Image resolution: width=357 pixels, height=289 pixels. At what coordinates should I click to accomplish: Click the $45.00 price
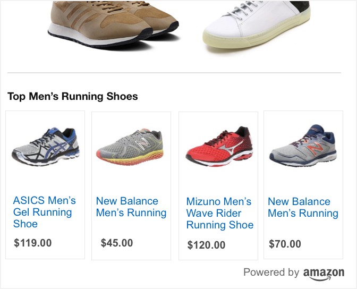click(117, 243)
